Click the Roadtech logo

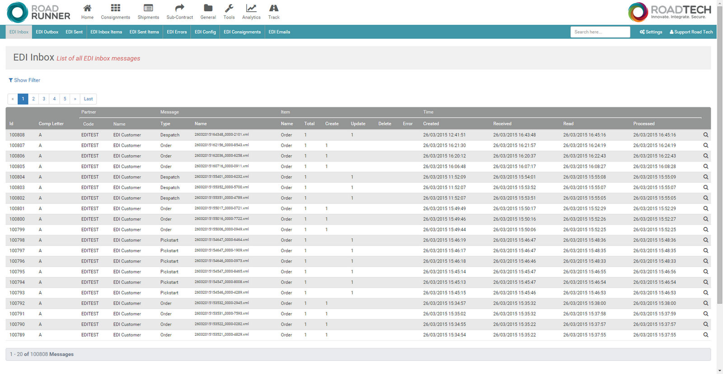coord(669,12)
